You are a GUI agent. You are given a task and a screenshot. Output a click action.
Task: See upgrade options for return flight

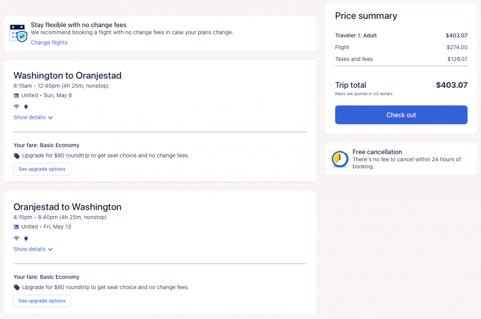pyautogui.click(x=42, y=301)
